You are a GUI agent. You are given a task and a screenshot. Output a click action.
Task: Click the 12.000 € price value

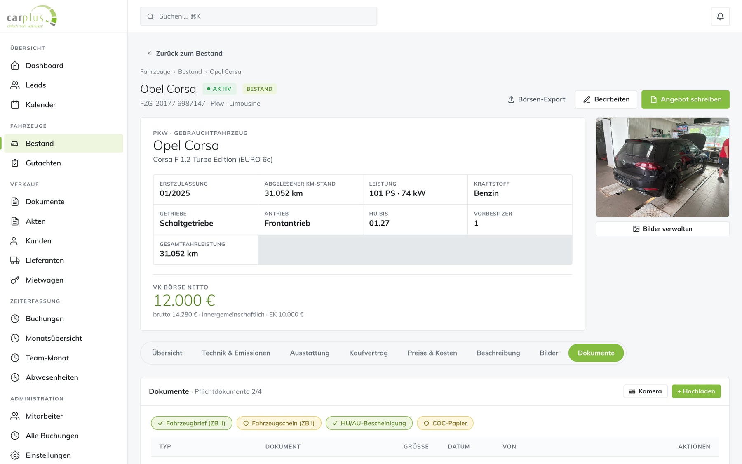click(x=184, y=300)
